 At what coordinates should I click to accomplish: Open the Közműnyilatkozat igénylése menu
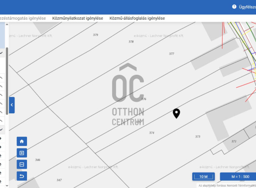[78, 18]
